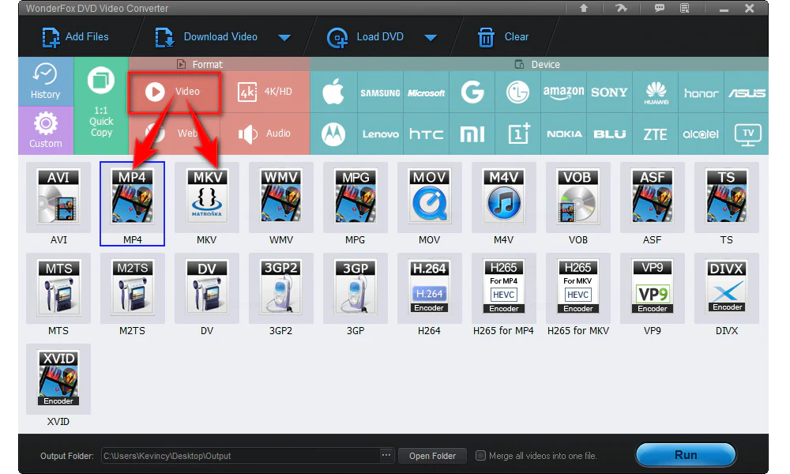
Task: Select the MTS camcorder format
Action: pyautogui.click(x=58, y=288)
